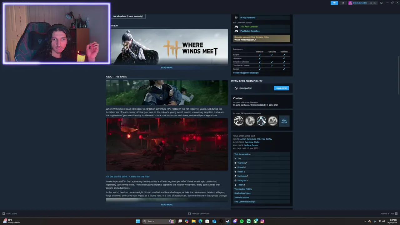400x225 pixels.
Task: Click the Learn more Steam Deck button
Action: pyautogui.click(x=281, y=88)
